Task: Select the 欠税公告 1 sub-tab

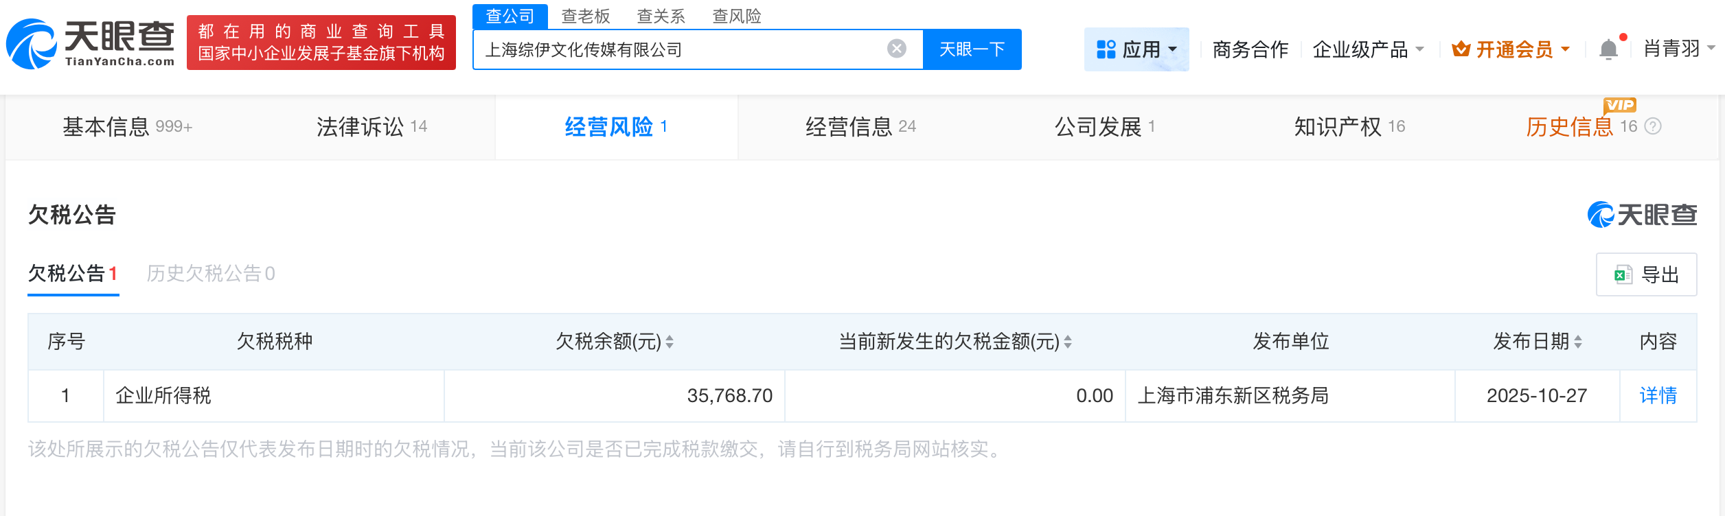Action: coord(73,274)
